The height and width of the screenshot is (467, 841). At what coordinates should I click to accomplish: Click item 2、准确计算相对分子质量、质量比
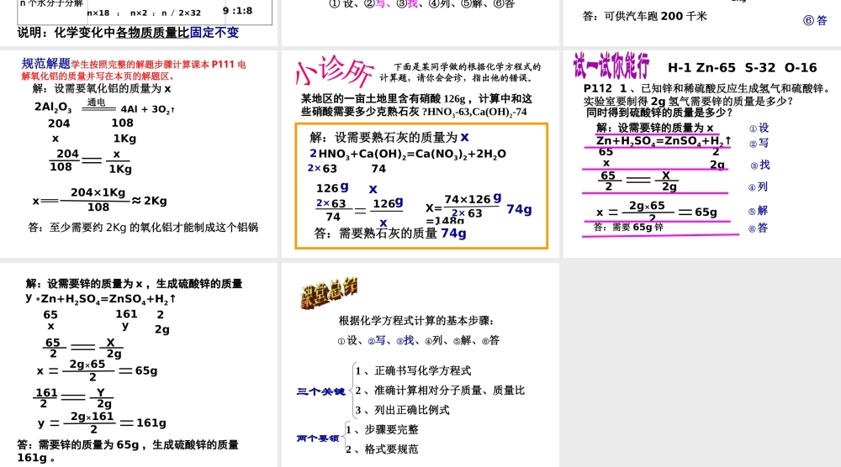[440, 391]
